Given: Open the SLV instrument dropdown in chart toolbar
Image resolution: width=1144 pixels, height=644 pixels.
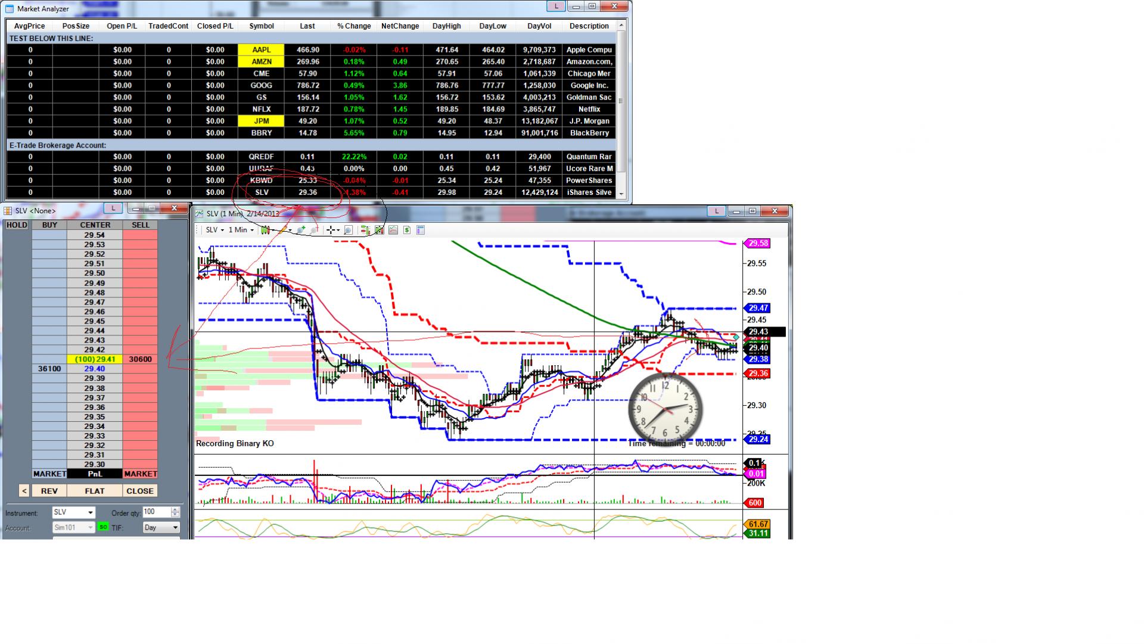Looking at the screenshot, I should point(214,230).
